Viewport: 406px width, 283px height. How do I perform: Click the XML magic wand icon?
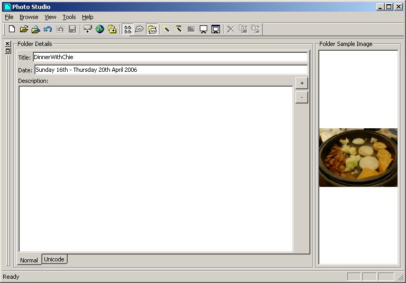[x=179, y=29]
